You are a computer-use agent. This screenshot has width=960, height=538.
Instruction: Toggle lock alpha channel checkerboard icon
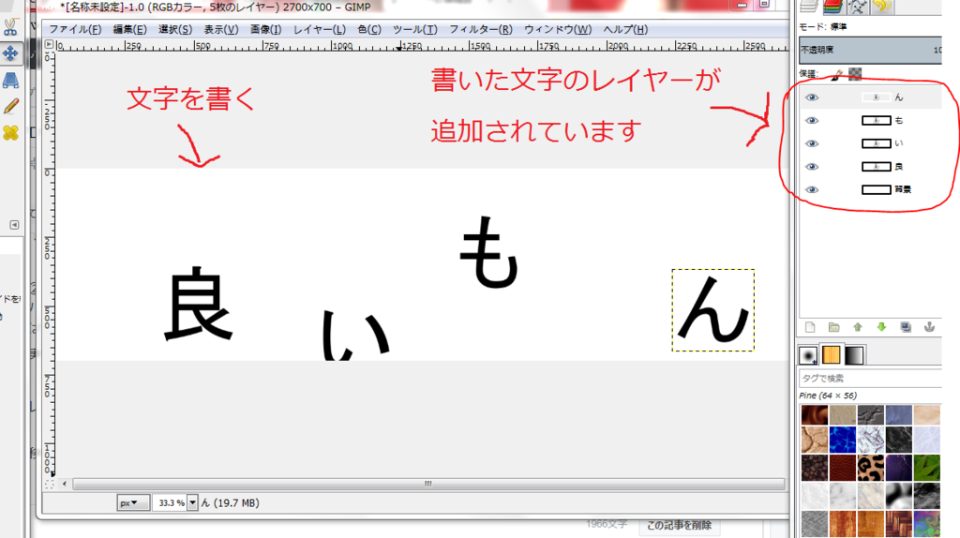tap(855, 74)
